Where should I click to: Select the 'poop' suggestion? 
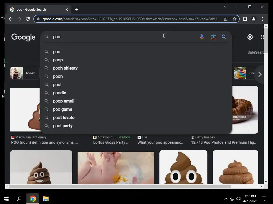pyautogui.click(x=136, y=60)
